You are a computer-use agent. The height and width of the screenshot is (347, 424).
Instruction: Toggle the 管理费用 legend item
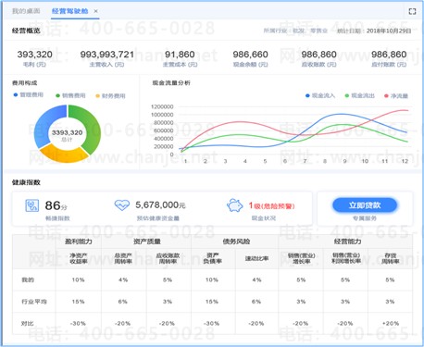point(29,94)
